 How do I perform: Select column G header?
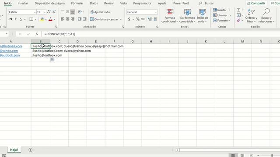point(133,41)
